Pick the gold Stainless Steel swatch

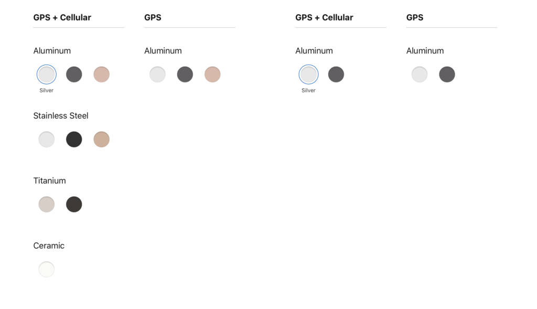(101, 140)
